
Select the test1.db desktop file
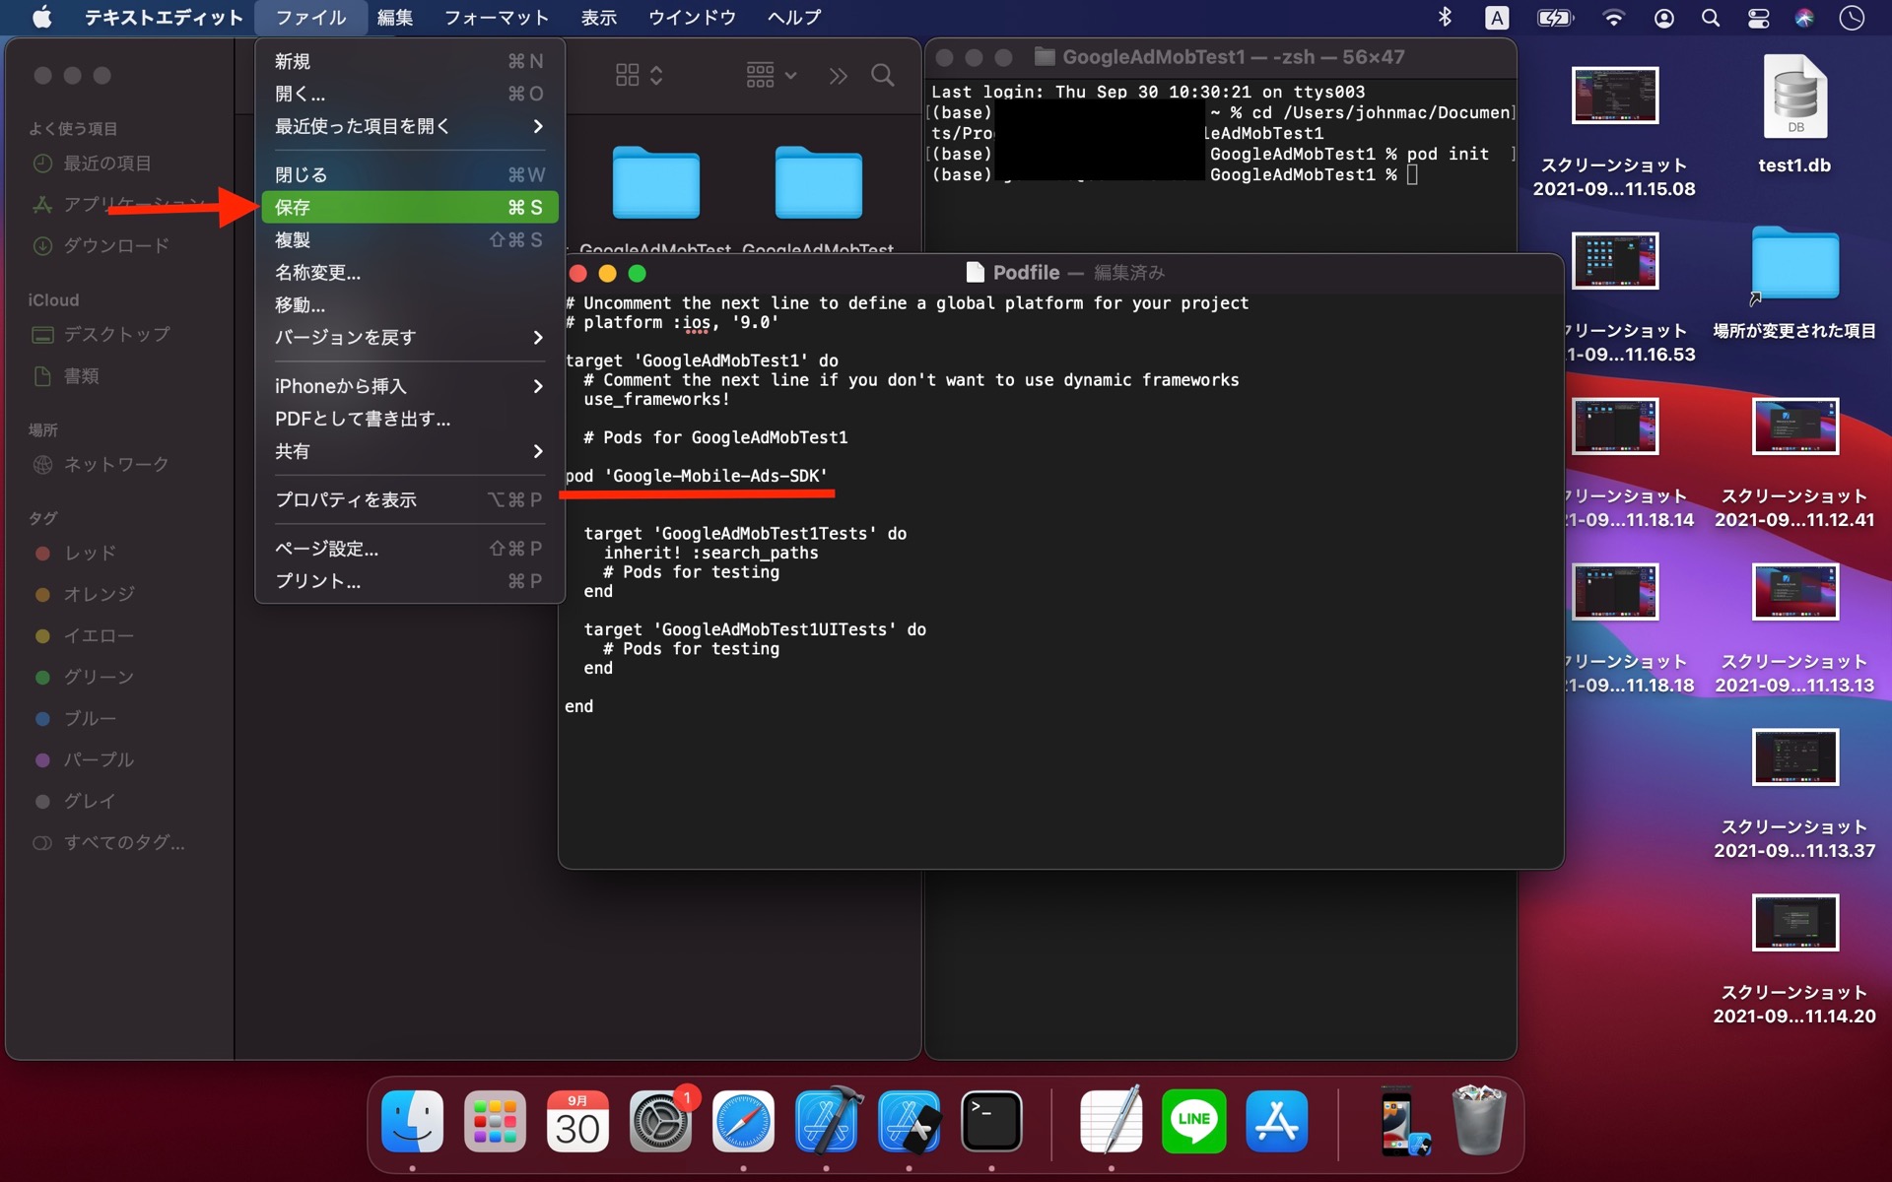[x=1794, y=114]
